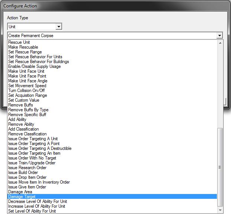Screen dimensions: 231x217
Task: Select Set Level Of Ability For Unit
Action: click(x=112, y=211)
